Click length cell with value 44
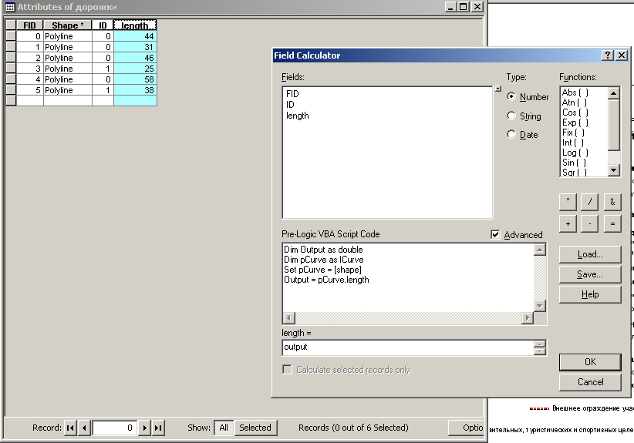634x443 pixels. coord(135,36)
